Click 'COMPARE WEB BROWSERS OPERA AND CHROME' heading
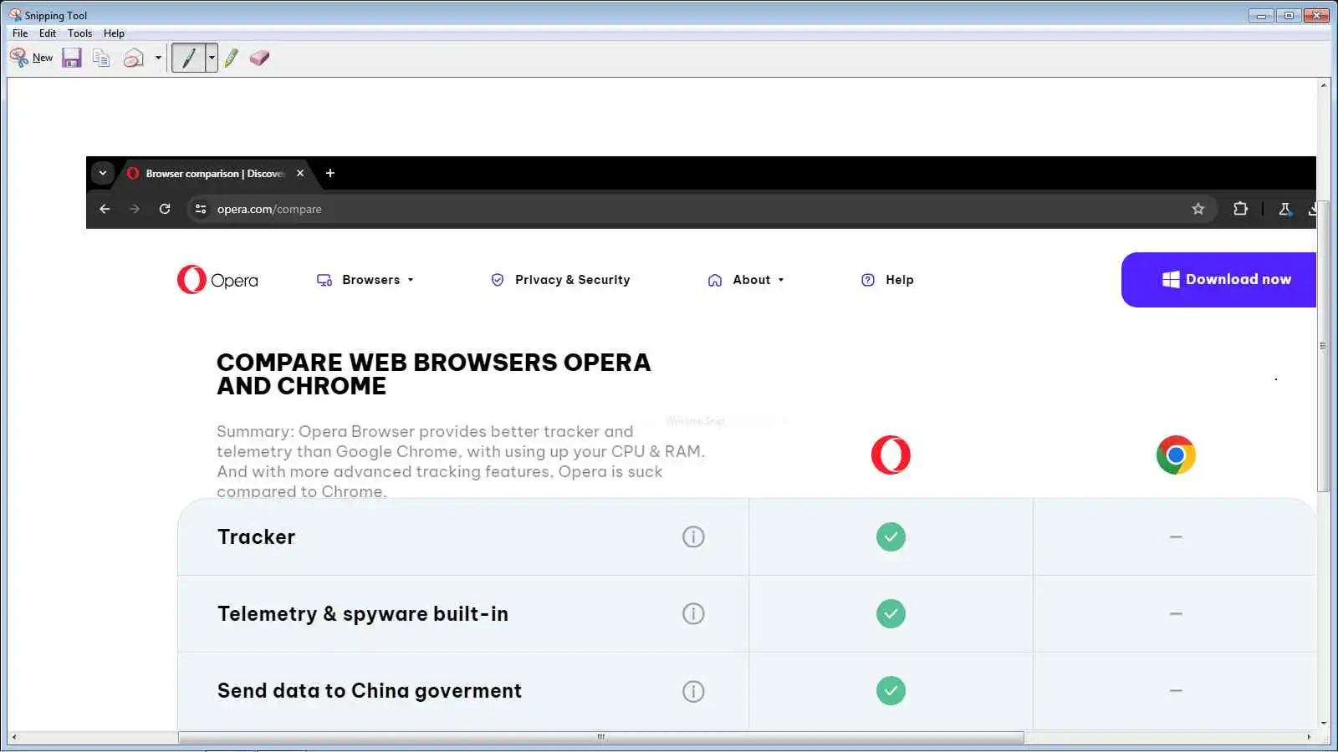This screenshot has width=1338, height=752. pyautogui.click(x=433, y=374)
